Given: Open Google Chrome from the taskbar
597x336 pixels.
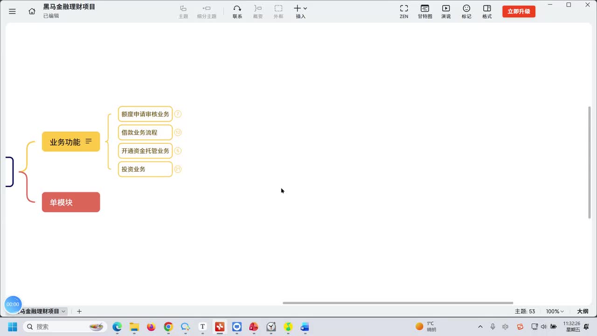Looking at the screenshot, I should (168, 327).
